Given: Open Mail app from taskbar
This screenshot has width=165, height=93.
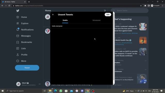Looking at the screenshot, I should coord(71,91).
